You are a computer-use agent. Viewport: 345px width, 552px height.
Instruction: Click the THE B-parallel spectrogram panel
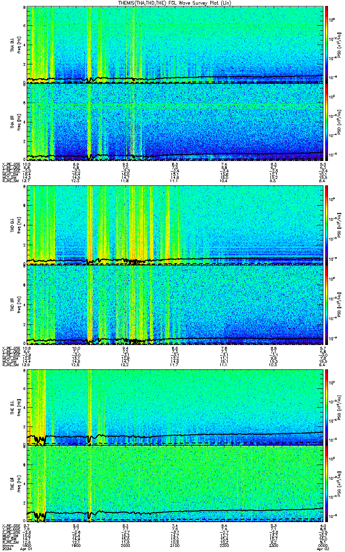point(175,484)
